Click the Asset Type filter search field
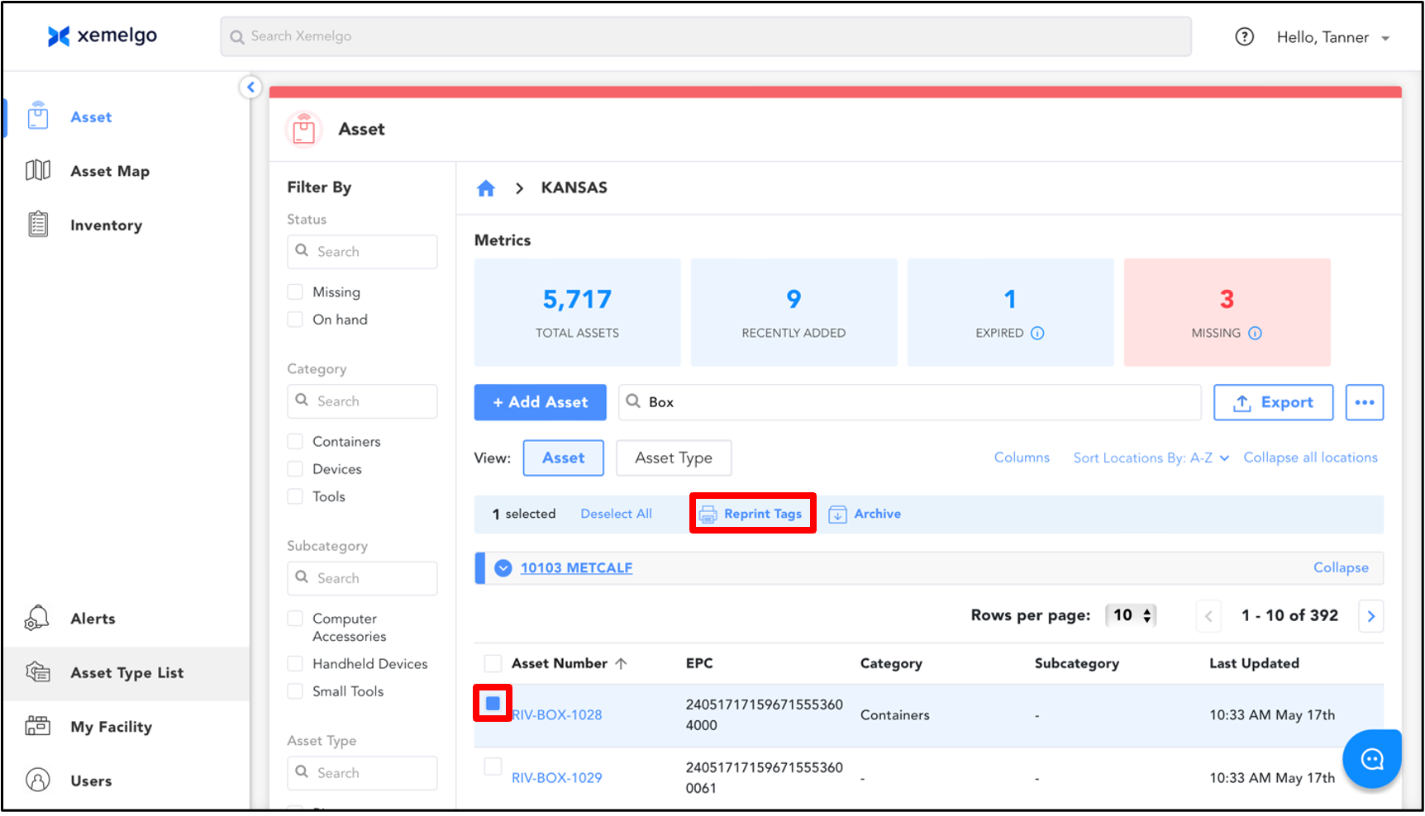This screenshot has width=1425, height=816. coord(362,773)
